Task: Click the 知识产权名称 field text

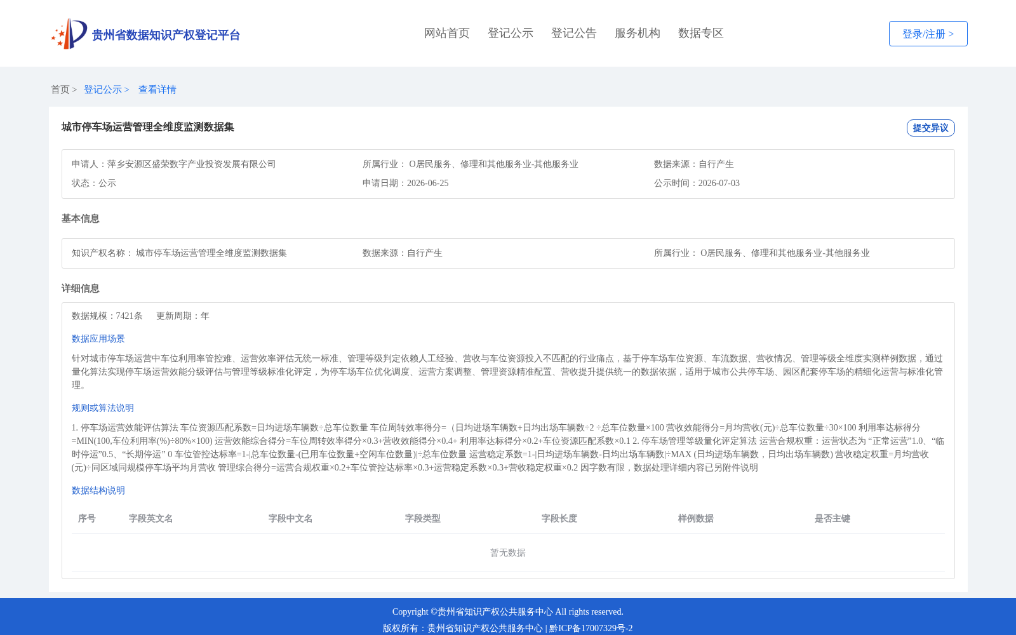Action: point(179,253)
